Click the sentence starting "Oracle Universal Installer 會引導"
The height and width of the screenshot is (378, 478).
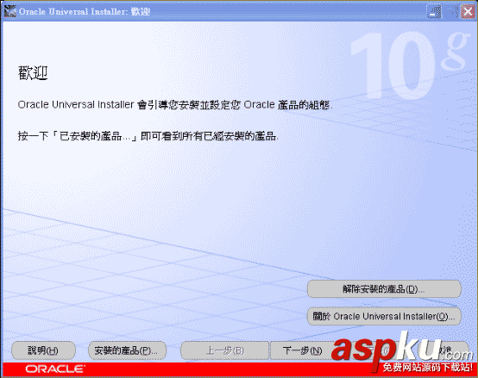coord(175,104)
